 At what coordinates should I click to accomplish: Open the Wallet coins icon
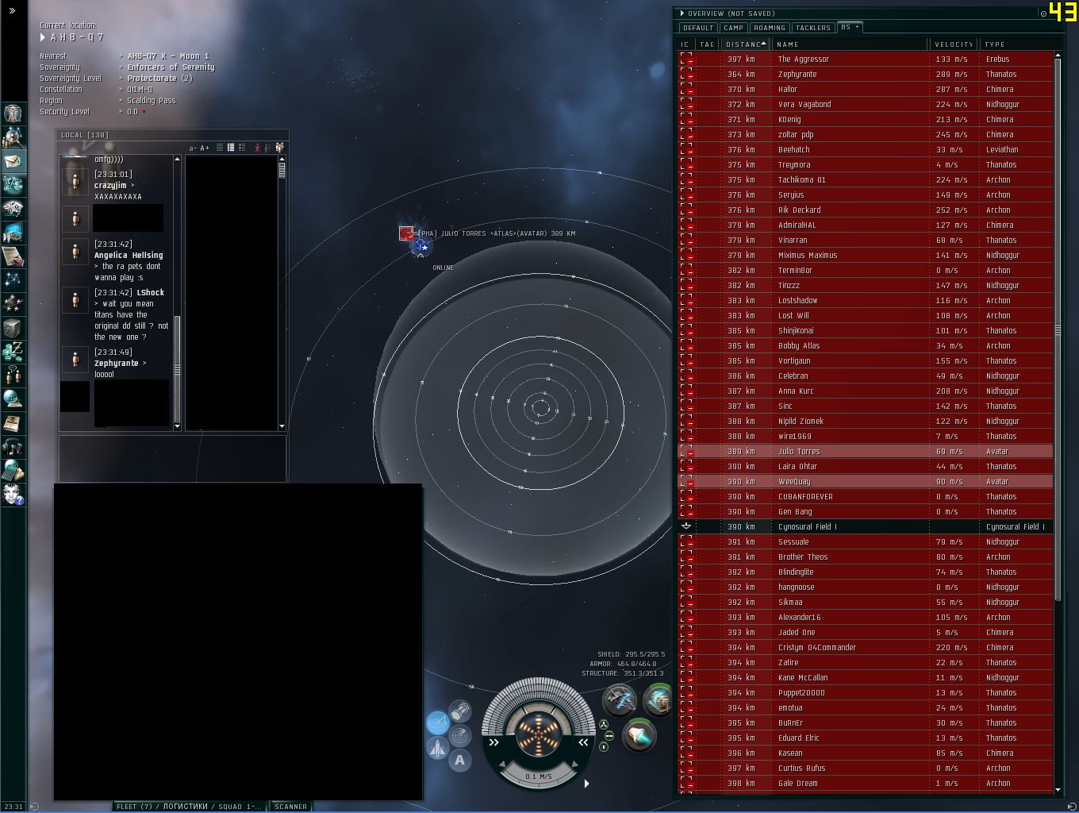click(13, 352)
